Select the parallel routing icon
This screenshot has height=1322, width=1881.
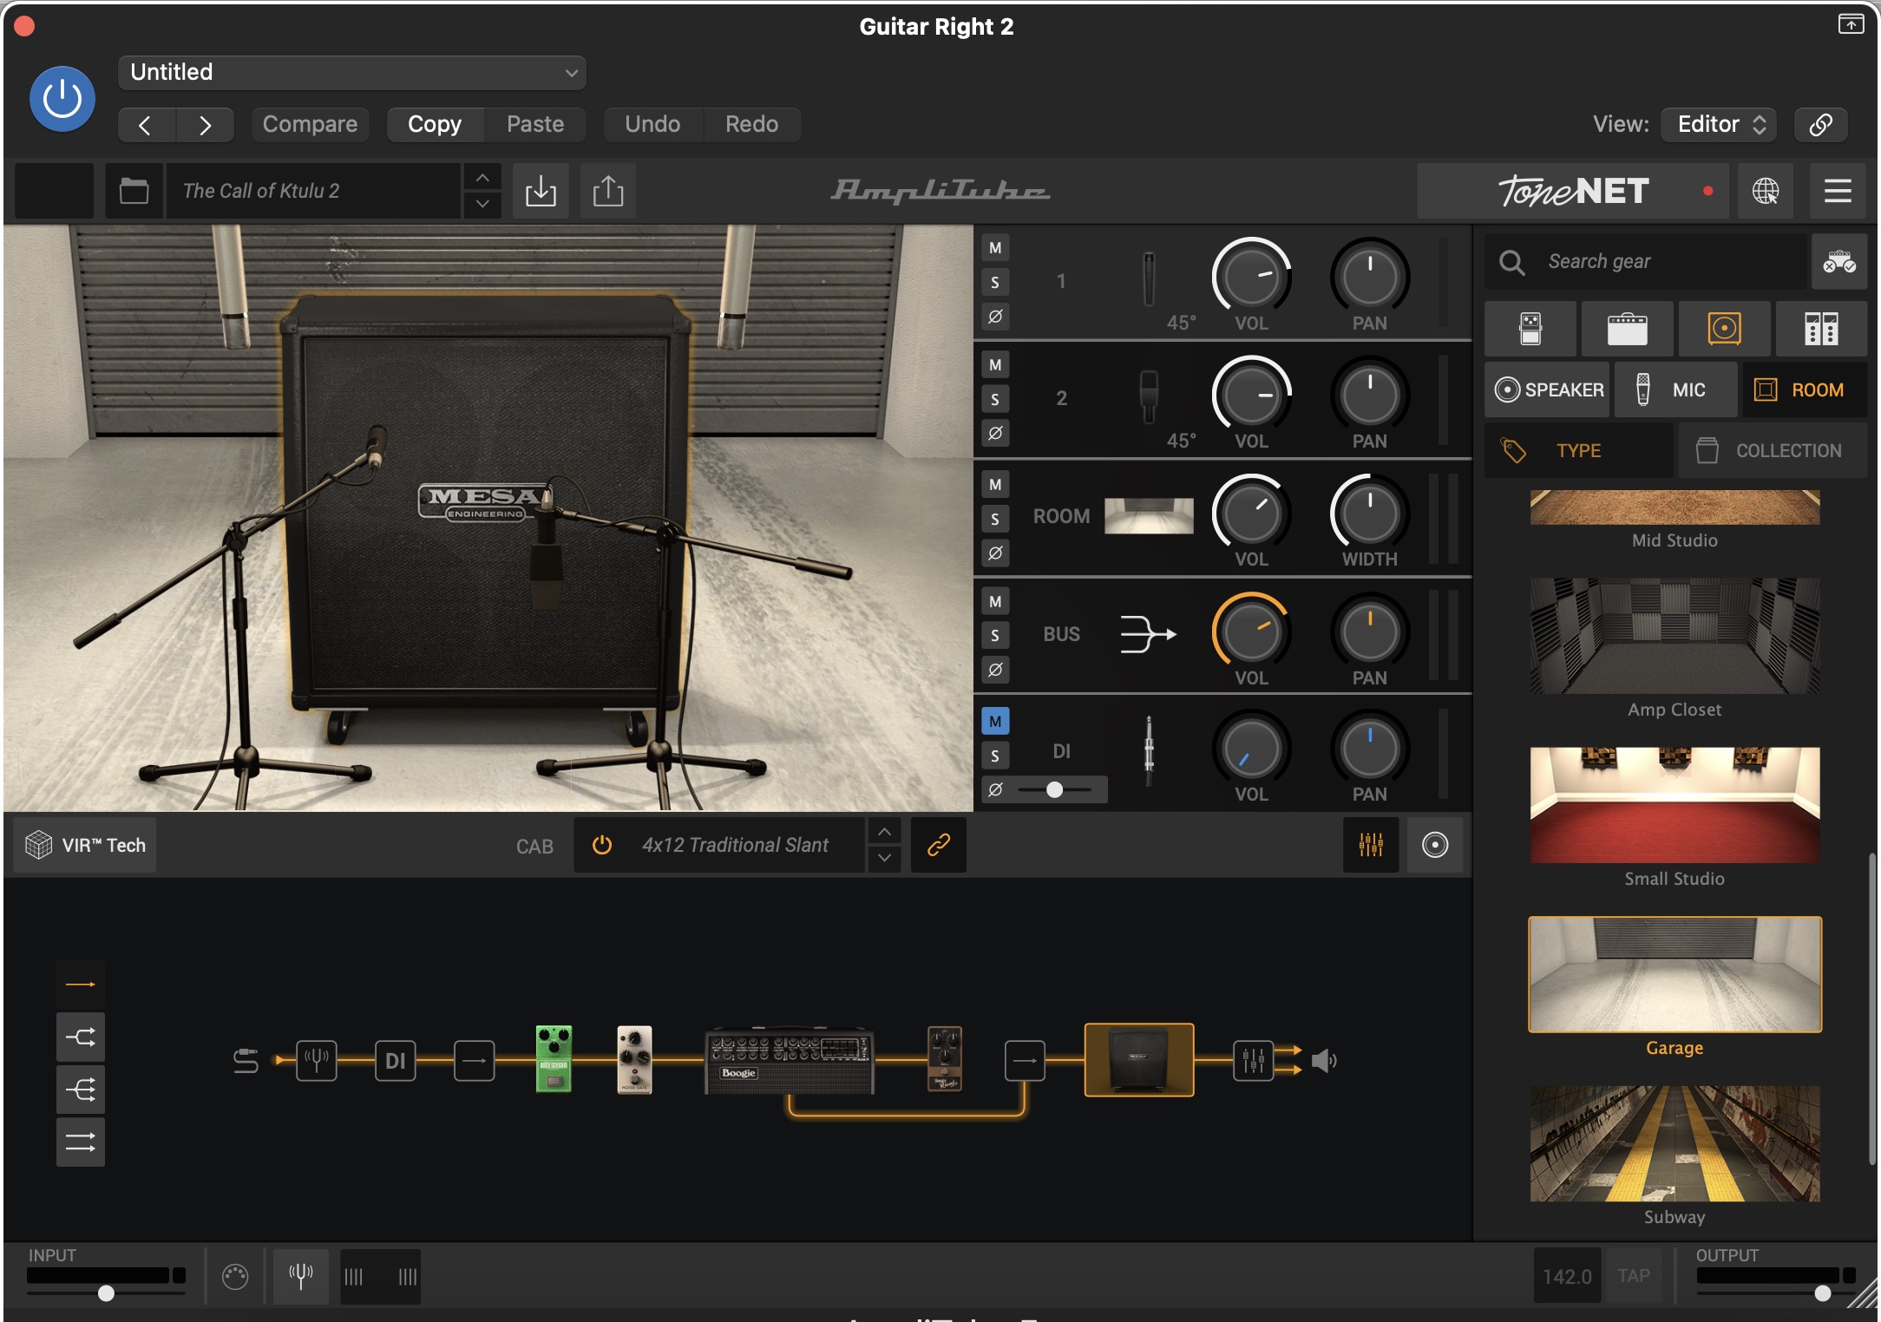coord(81,1142)
